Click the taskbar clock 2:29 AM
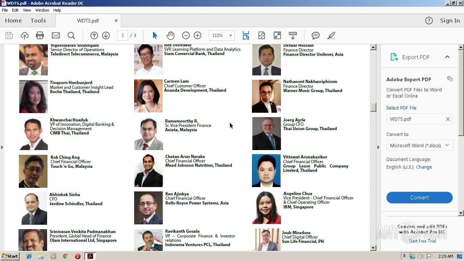 tap(445, 256)
